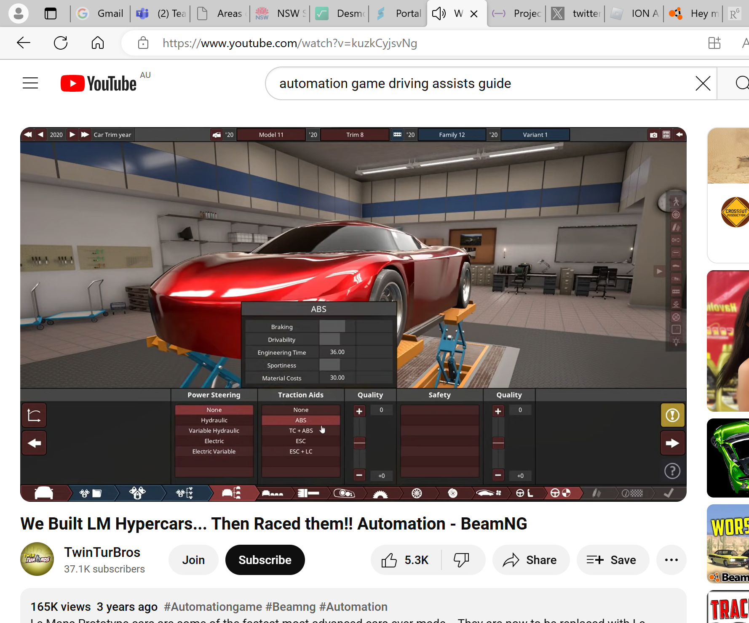749x623 pixels.
Task: Open the browser apps grid icon
Action: (714, 43)
